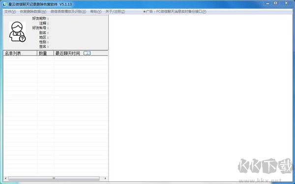
Task: Open the 关于/注册 menu
Action: (x=115, y=11)
